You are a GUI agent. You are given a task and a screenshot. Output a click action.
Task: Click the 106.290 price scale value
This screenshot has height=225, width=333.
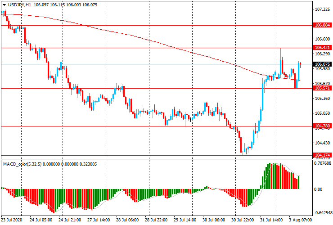point(322,54)
